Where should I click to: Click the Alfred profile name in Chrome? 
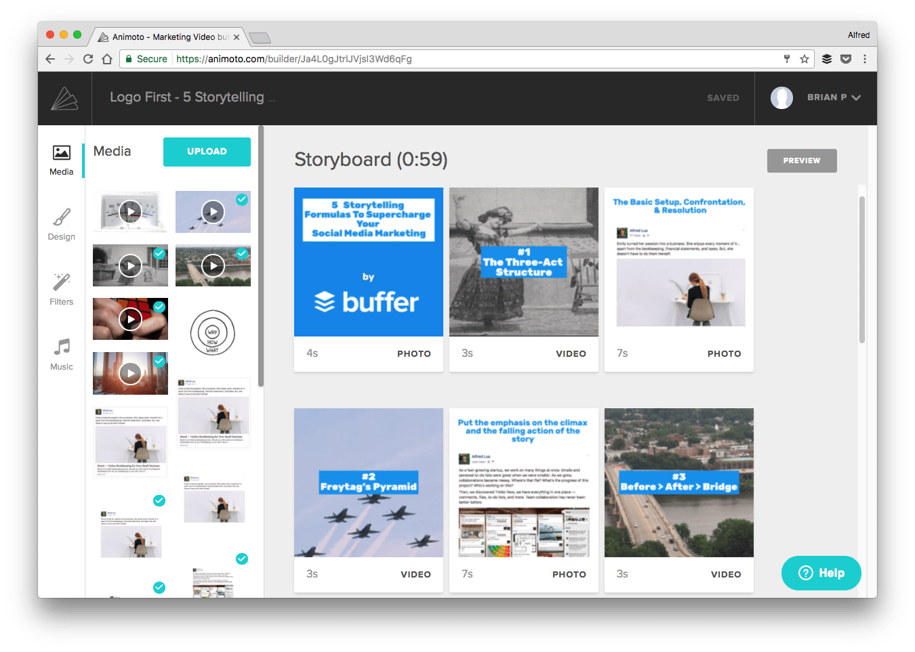pos(859,35)
